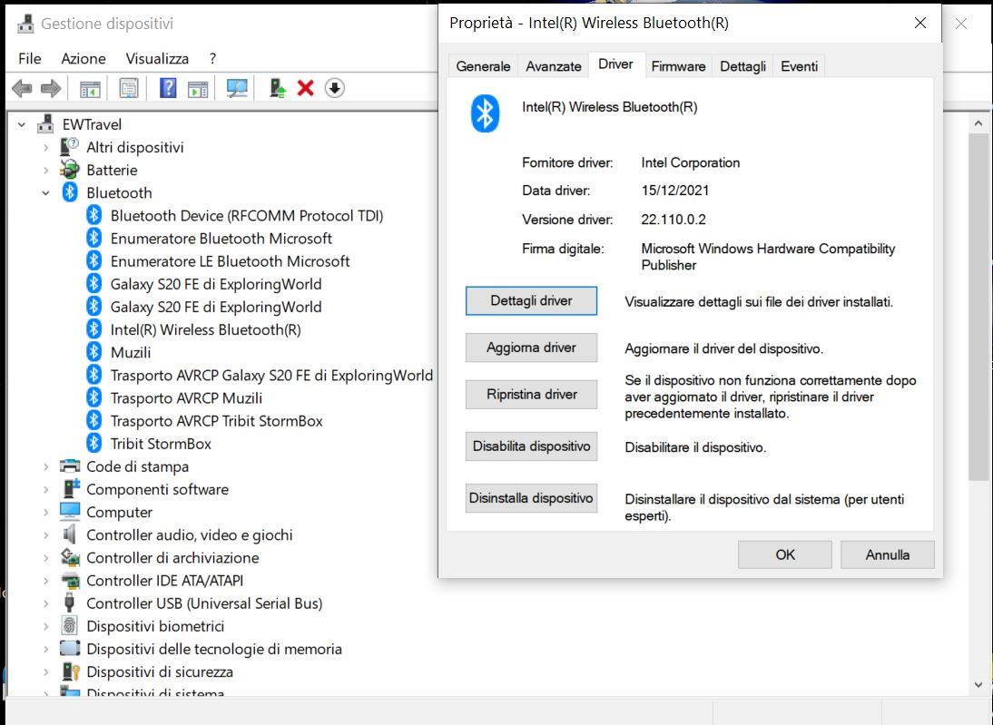Expand the Controller IDE ATA/ATAPI category

click(45, 581)
